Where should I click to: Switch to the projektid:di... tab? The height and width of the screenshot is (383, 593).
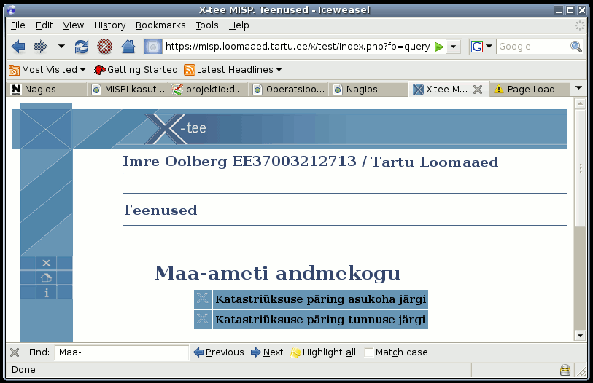(209, 90)
